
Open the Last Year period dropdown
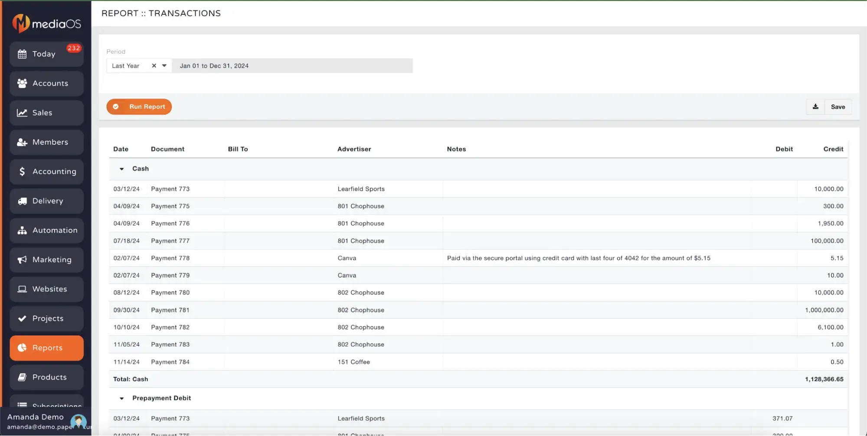click(x=164, y=65)
